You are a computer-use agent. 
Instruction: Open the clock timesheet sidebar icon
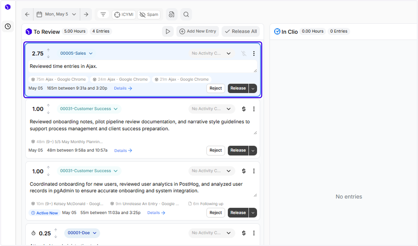click(8, 26)
